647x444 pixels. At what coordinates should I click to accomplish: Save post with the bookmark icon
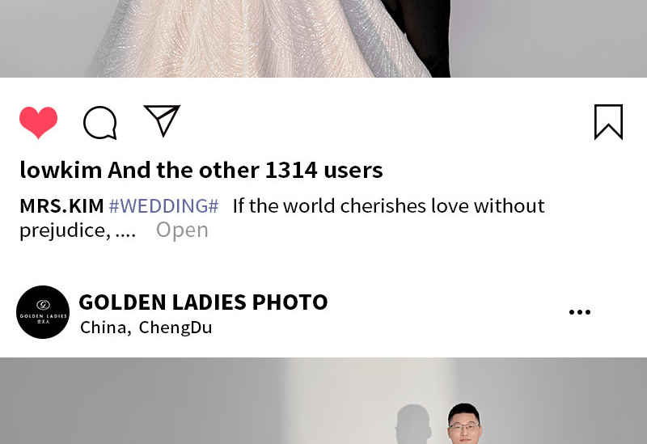click(x=608, y=122)
